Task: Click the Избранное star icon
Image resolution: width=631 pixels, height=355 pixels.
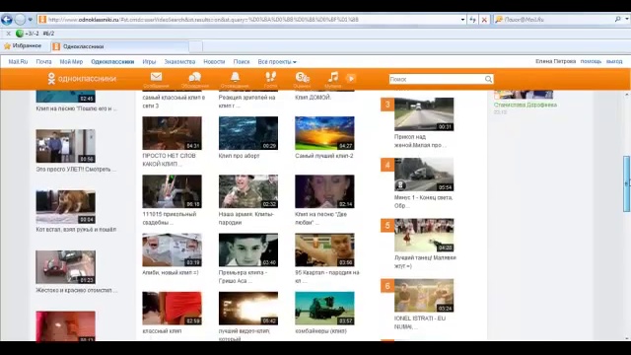Action: click(x=7, y=46)
